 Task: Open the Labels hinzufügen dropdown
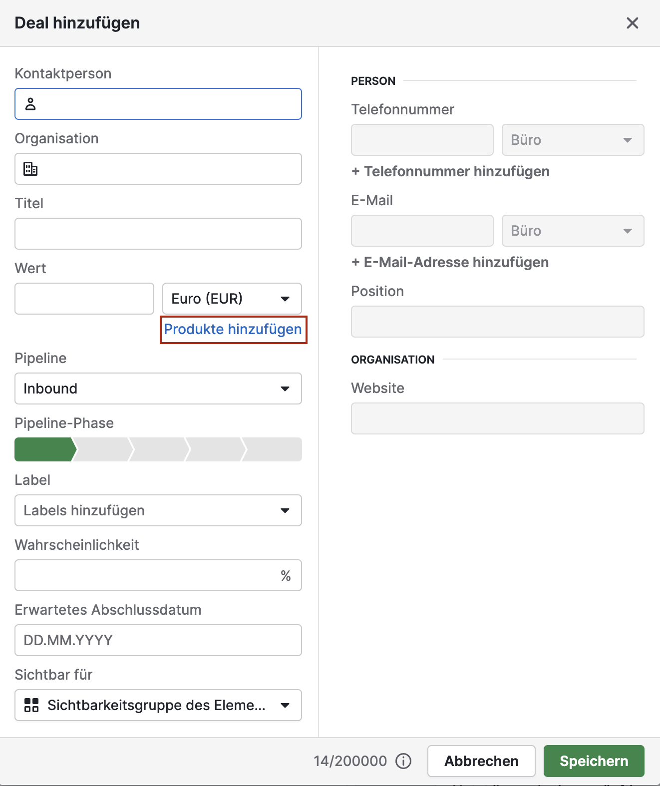pyautogui.click(x=158, y=510)
